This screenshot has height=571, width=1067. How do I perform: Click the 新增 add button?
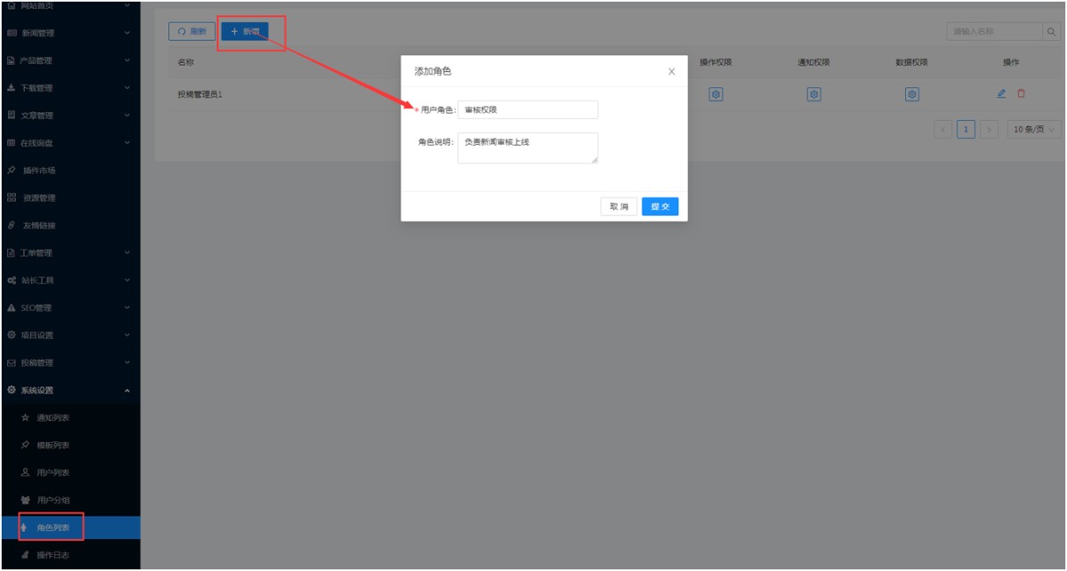tap(245, 31)
